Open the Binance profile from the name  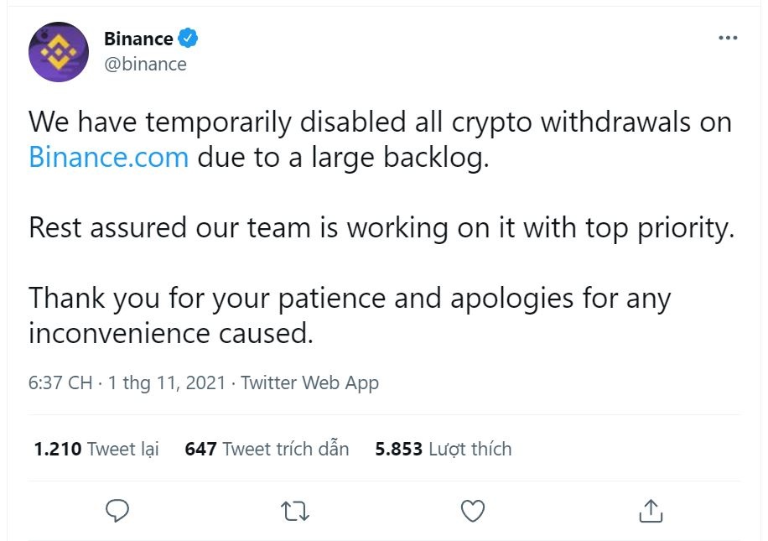point(138,38)
